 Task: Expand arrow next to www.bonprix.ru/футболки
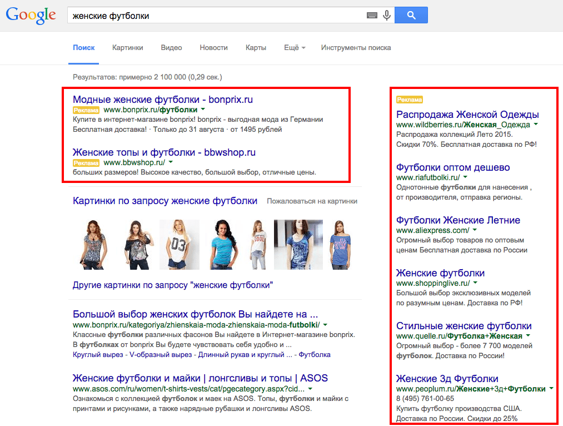[203, 109]
